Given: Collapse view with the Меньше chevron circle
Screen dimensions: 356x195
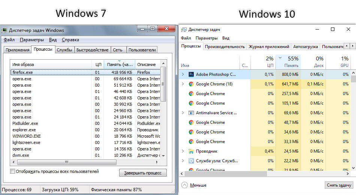Looking at the screenshot, I should 185,185.
